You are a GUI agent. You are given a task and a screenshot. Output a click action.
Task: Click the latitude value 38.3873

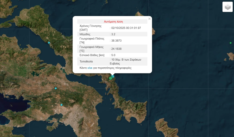click(x=116, y=41)
